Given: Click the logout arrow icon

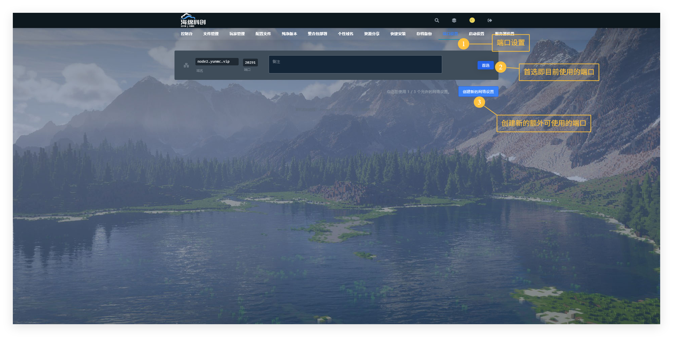Looking at the screenshot, I should tap(490, 20).
